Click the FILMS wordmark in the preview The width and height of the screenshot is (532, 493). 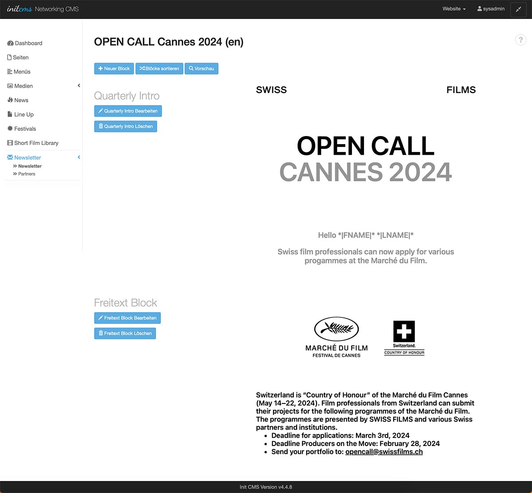click(x=461, y=90)
